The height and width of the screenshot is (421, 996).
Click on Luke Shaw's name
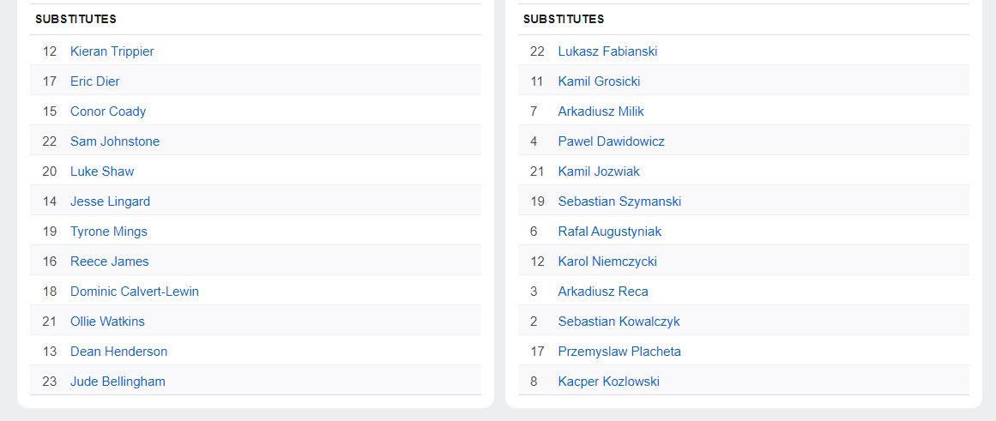click(x=102, y=171)
